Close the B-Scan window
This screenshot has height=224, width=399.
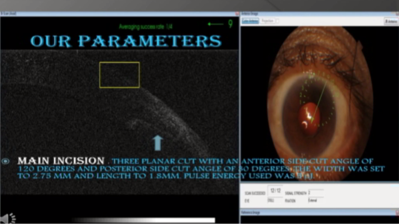(237, 14)
